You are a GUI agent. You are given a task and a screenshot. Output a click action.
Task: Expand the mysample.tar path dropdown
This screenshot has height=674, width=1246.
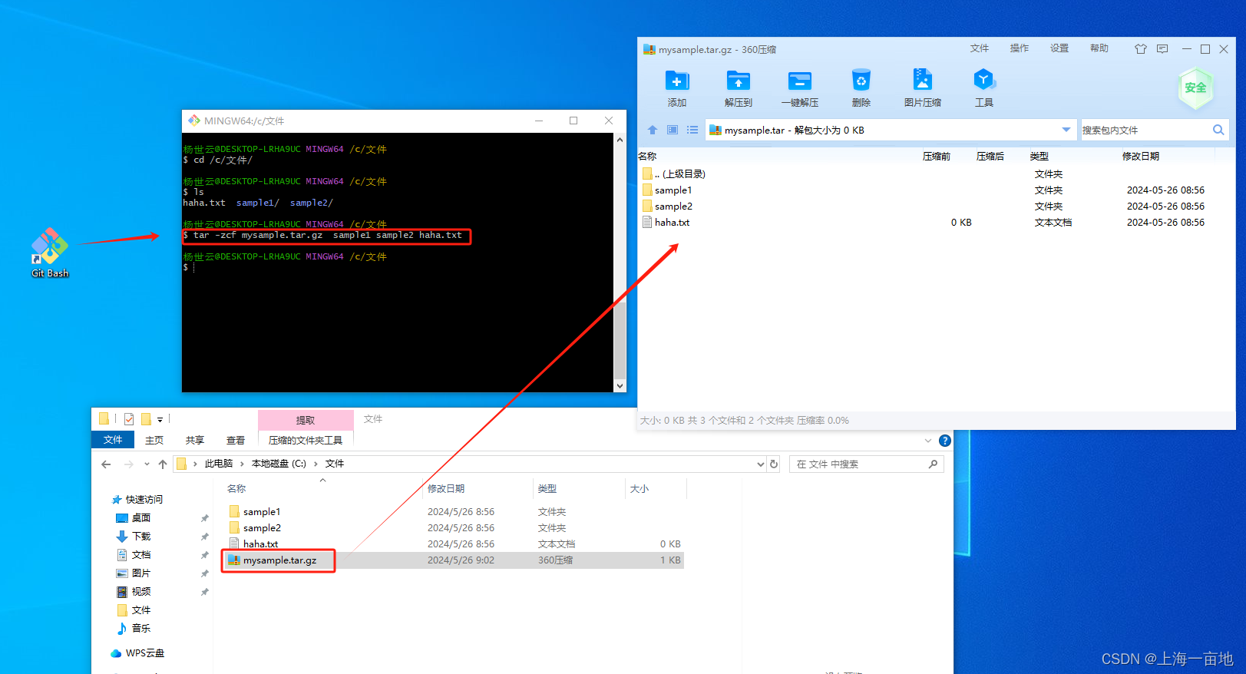click(x=1066, y=130)
